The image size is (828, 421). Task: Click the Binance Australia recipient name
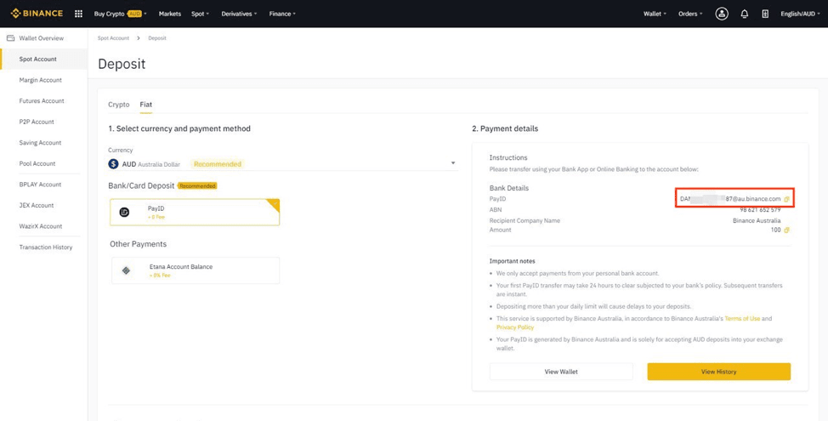click(x=757, y=221)
